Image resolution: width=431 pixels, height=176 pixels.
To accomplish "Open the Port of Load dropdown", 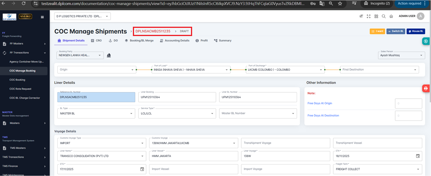I will tap(191, 70).
